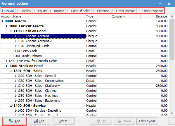This screenshot has height=126, width=175.
Task: Move account down with the Down button
Action: pos(124,121)
